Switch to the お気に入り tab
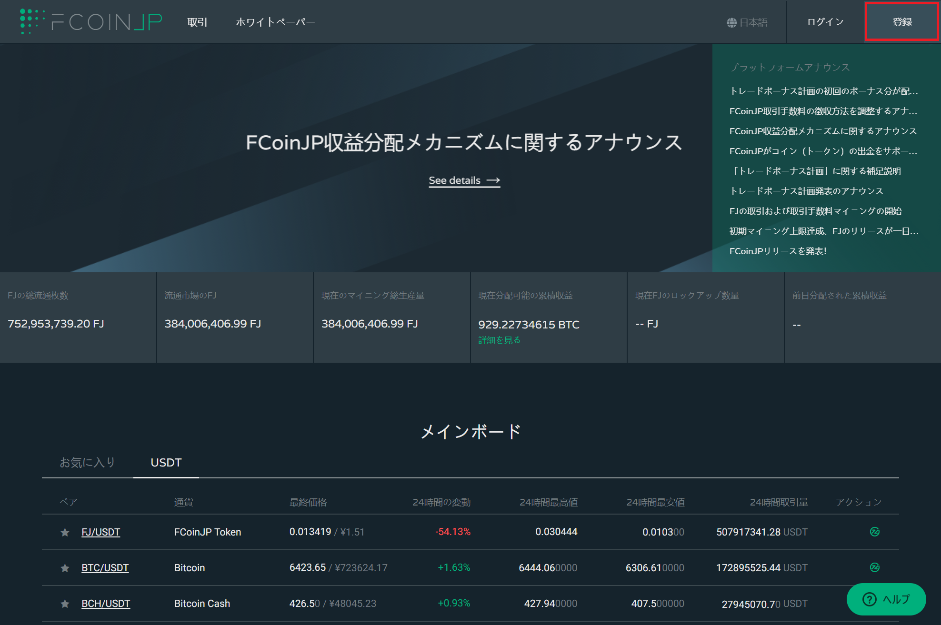Viewport: 941px width, 625px height. point(87,462)
